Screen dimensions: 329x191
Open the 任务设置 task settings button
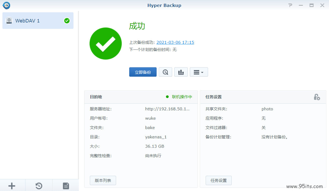tap(219, 180)
